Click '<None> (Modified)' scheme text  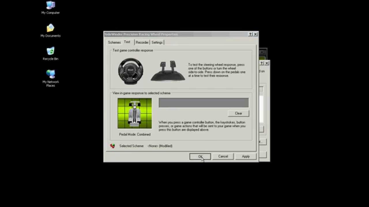pos(160,146)
